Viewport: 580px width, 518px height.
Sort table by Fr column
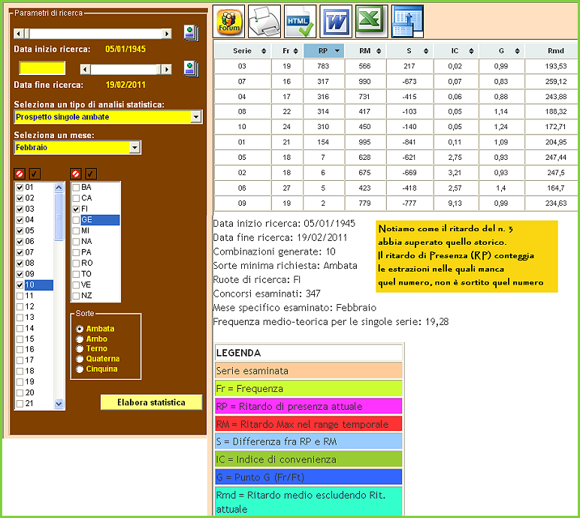288,51
